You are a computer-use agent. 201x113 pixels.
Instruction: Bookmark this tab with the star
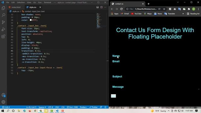coord(164,9)
